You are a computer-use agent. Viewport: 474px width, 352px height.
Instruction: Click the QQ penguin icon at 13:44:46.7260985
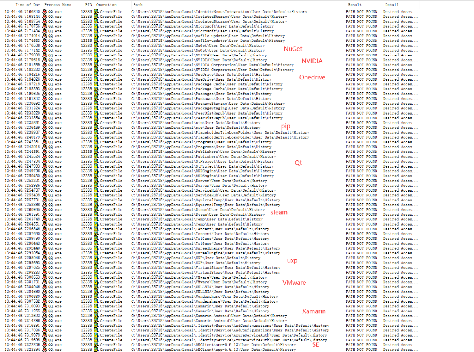(x=45, y=210)
